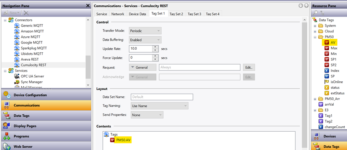This screenshot has height=150, width=347.
Task: Select Tag1 in Resource Pane
Action: 328,116
